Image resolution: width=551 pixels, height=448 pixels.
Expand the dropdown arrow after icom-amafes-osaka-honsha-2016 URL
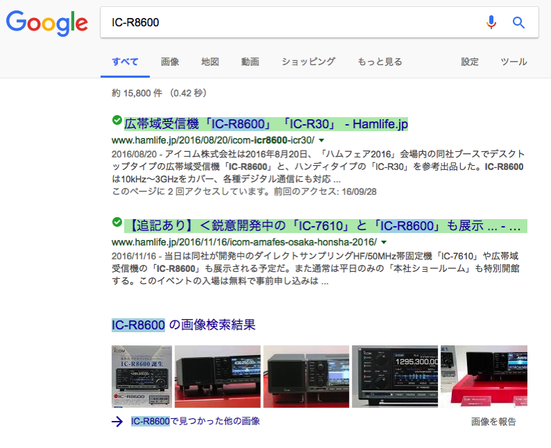[x=384, y=242]
